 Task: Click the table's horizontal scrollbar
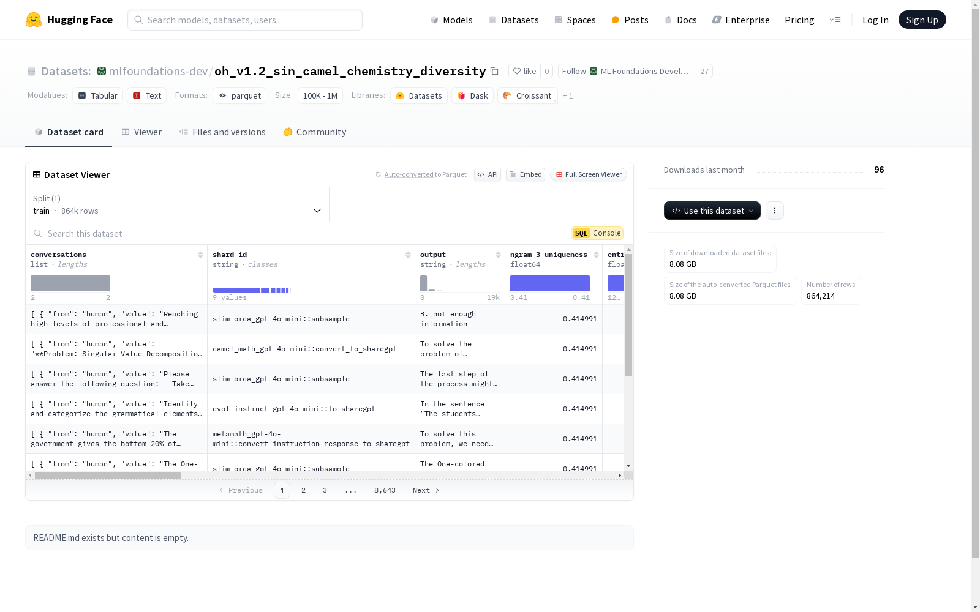pyautogui.click(x=108, y=475)
